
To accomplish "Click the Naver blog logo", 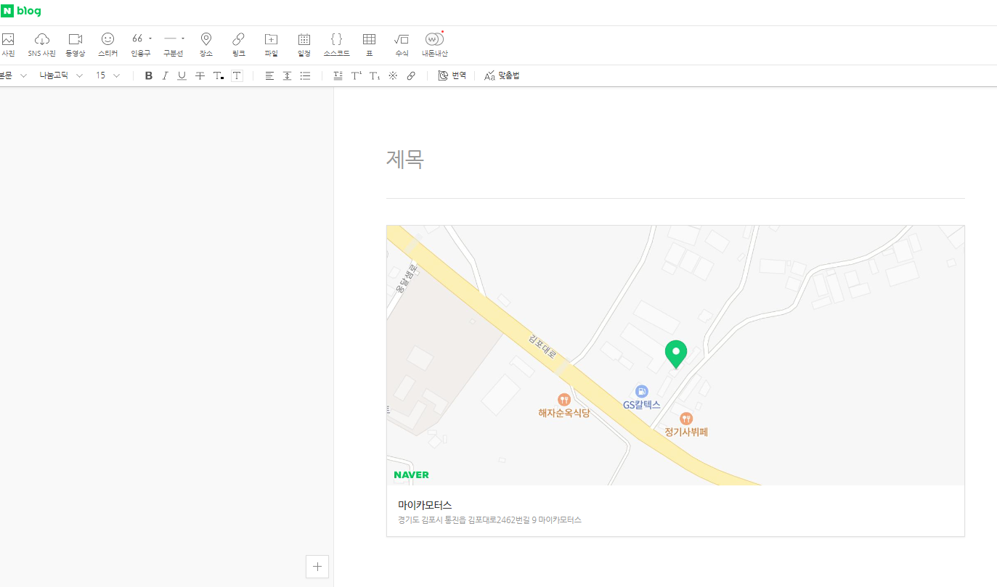I will tap(21, 11).
